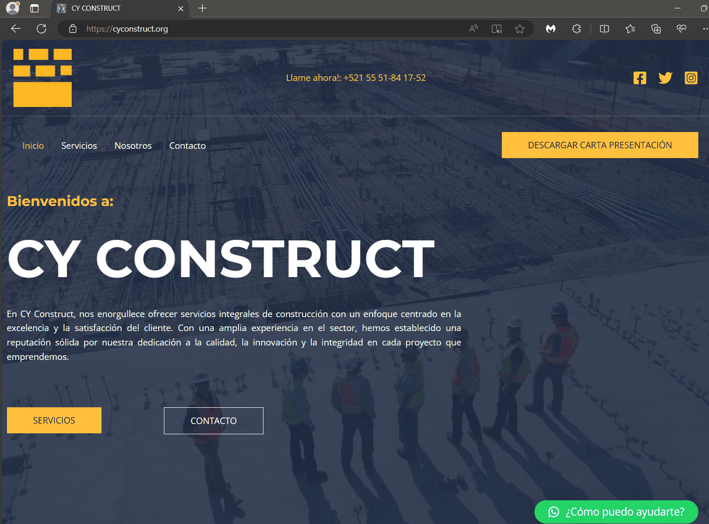
Task: Open the Servicios menu item
Action: pos(79,146)
